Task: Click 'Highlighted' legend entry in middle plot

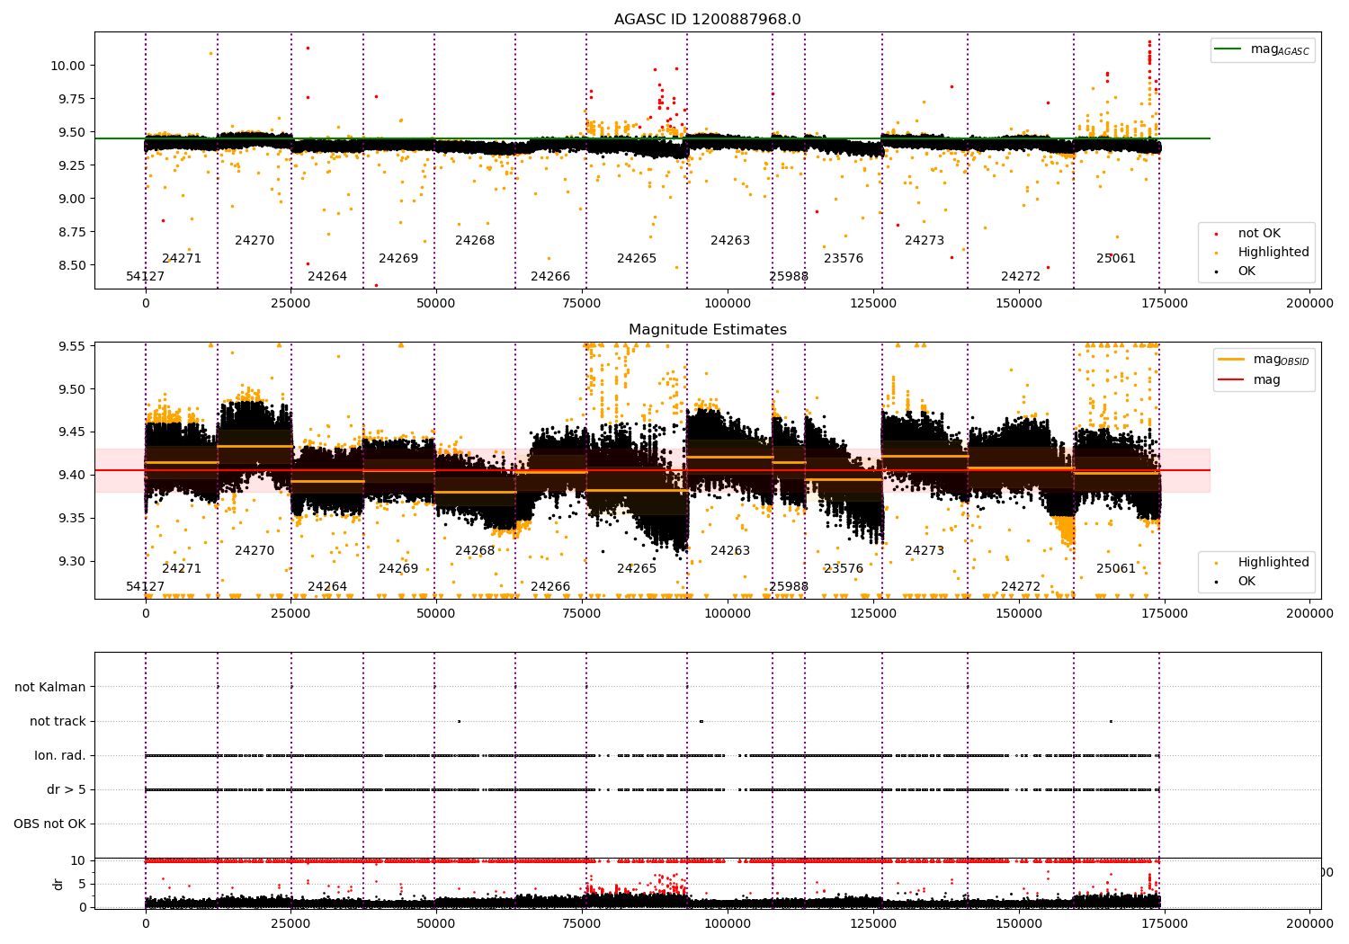Action: pyautogui.click(x=1263, y=562)
